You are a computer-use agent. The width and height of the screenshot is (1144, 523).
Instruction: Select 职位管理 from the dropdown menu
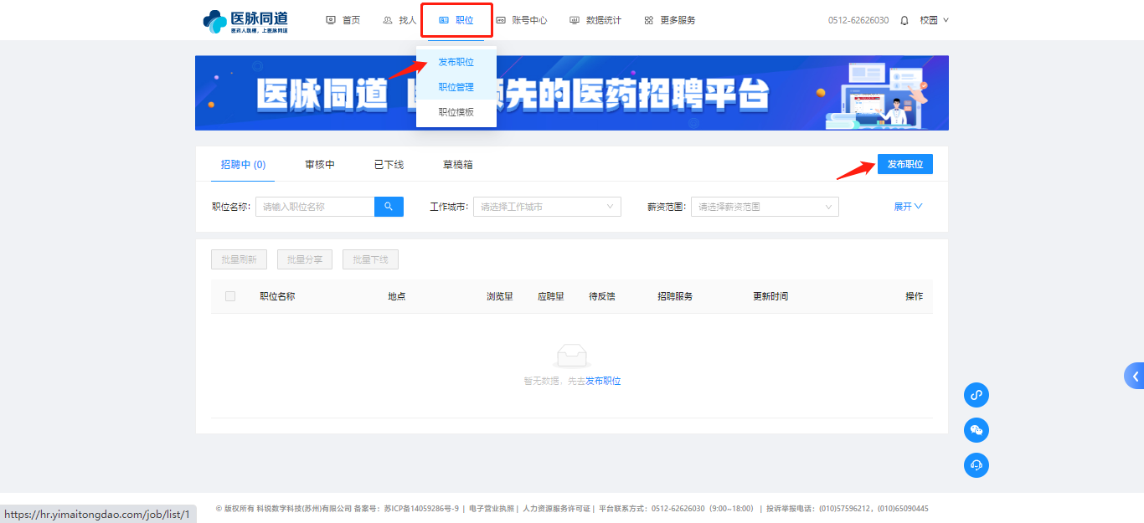point(456,87)
